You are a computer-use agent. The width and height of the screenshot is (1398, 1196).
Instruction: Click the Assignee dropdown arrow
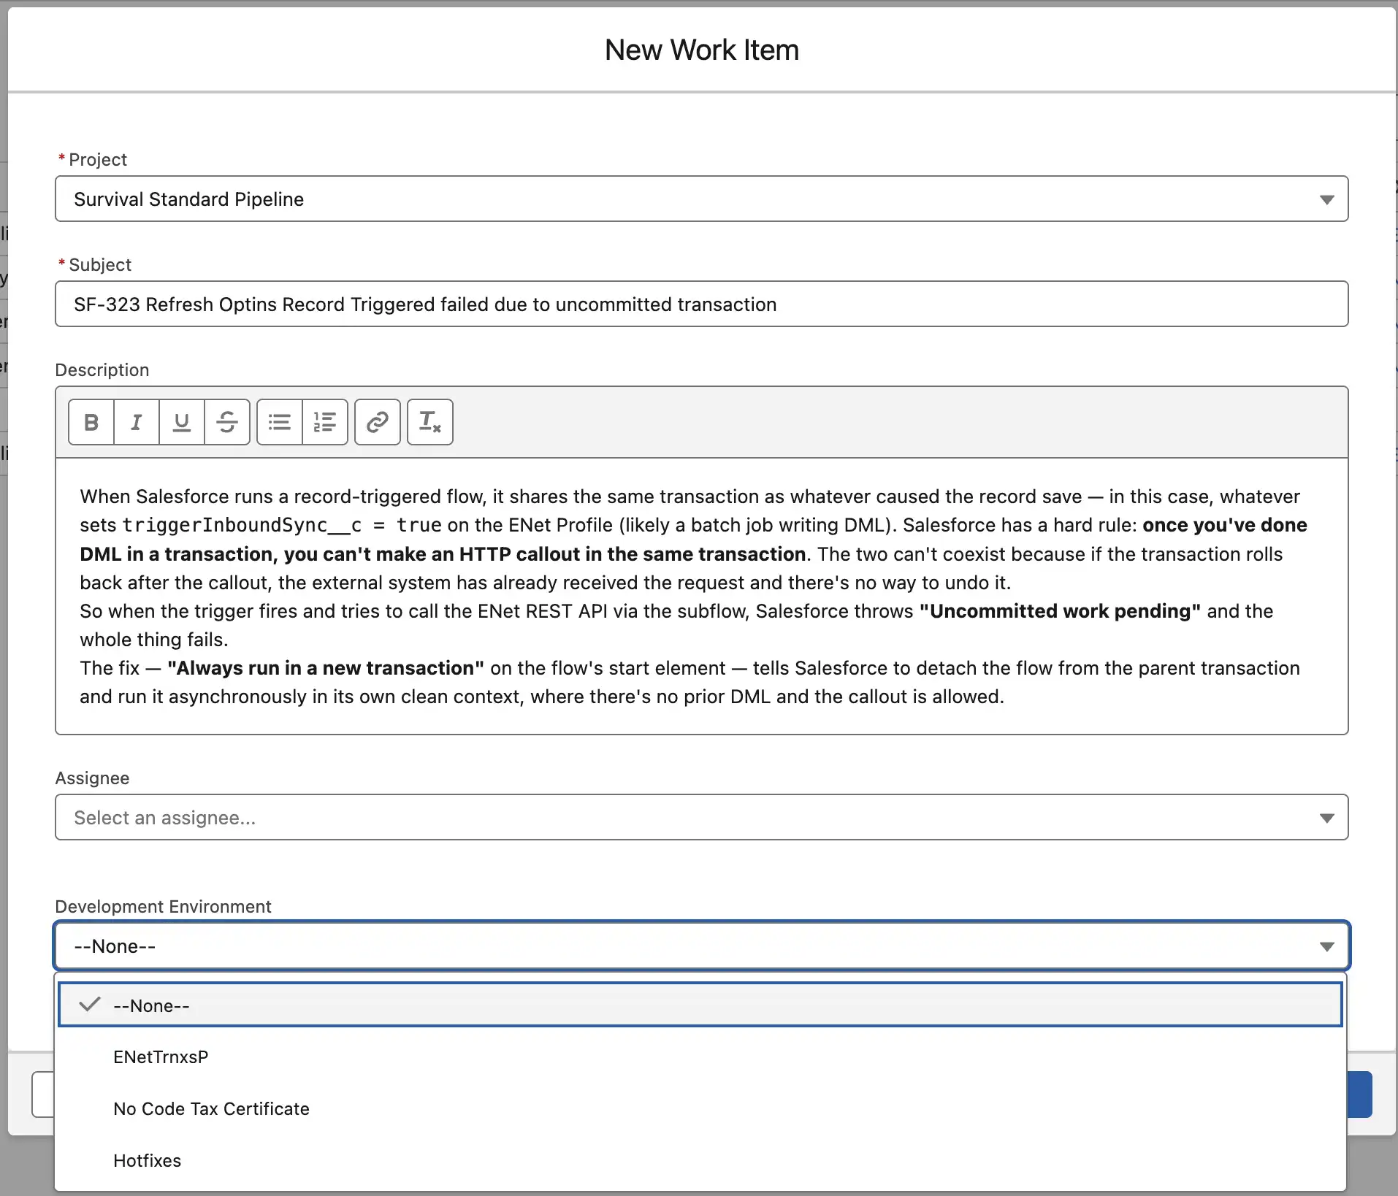point(1327,818)
